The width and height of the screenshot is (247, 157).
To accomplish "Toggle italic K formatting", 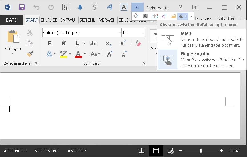I will (x=64, y=43).
